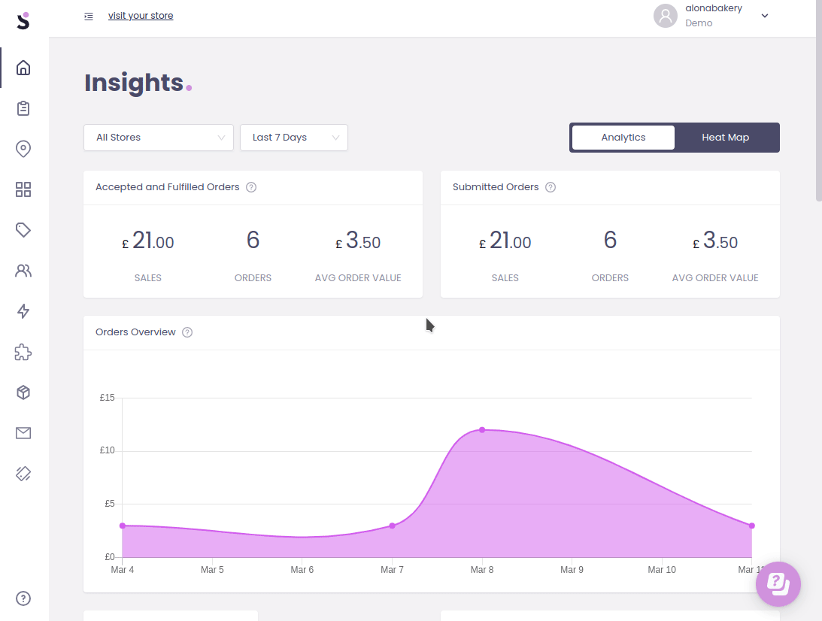
Task: Open the customers people icon in sidebar
Action: click(x=23, y=271)
